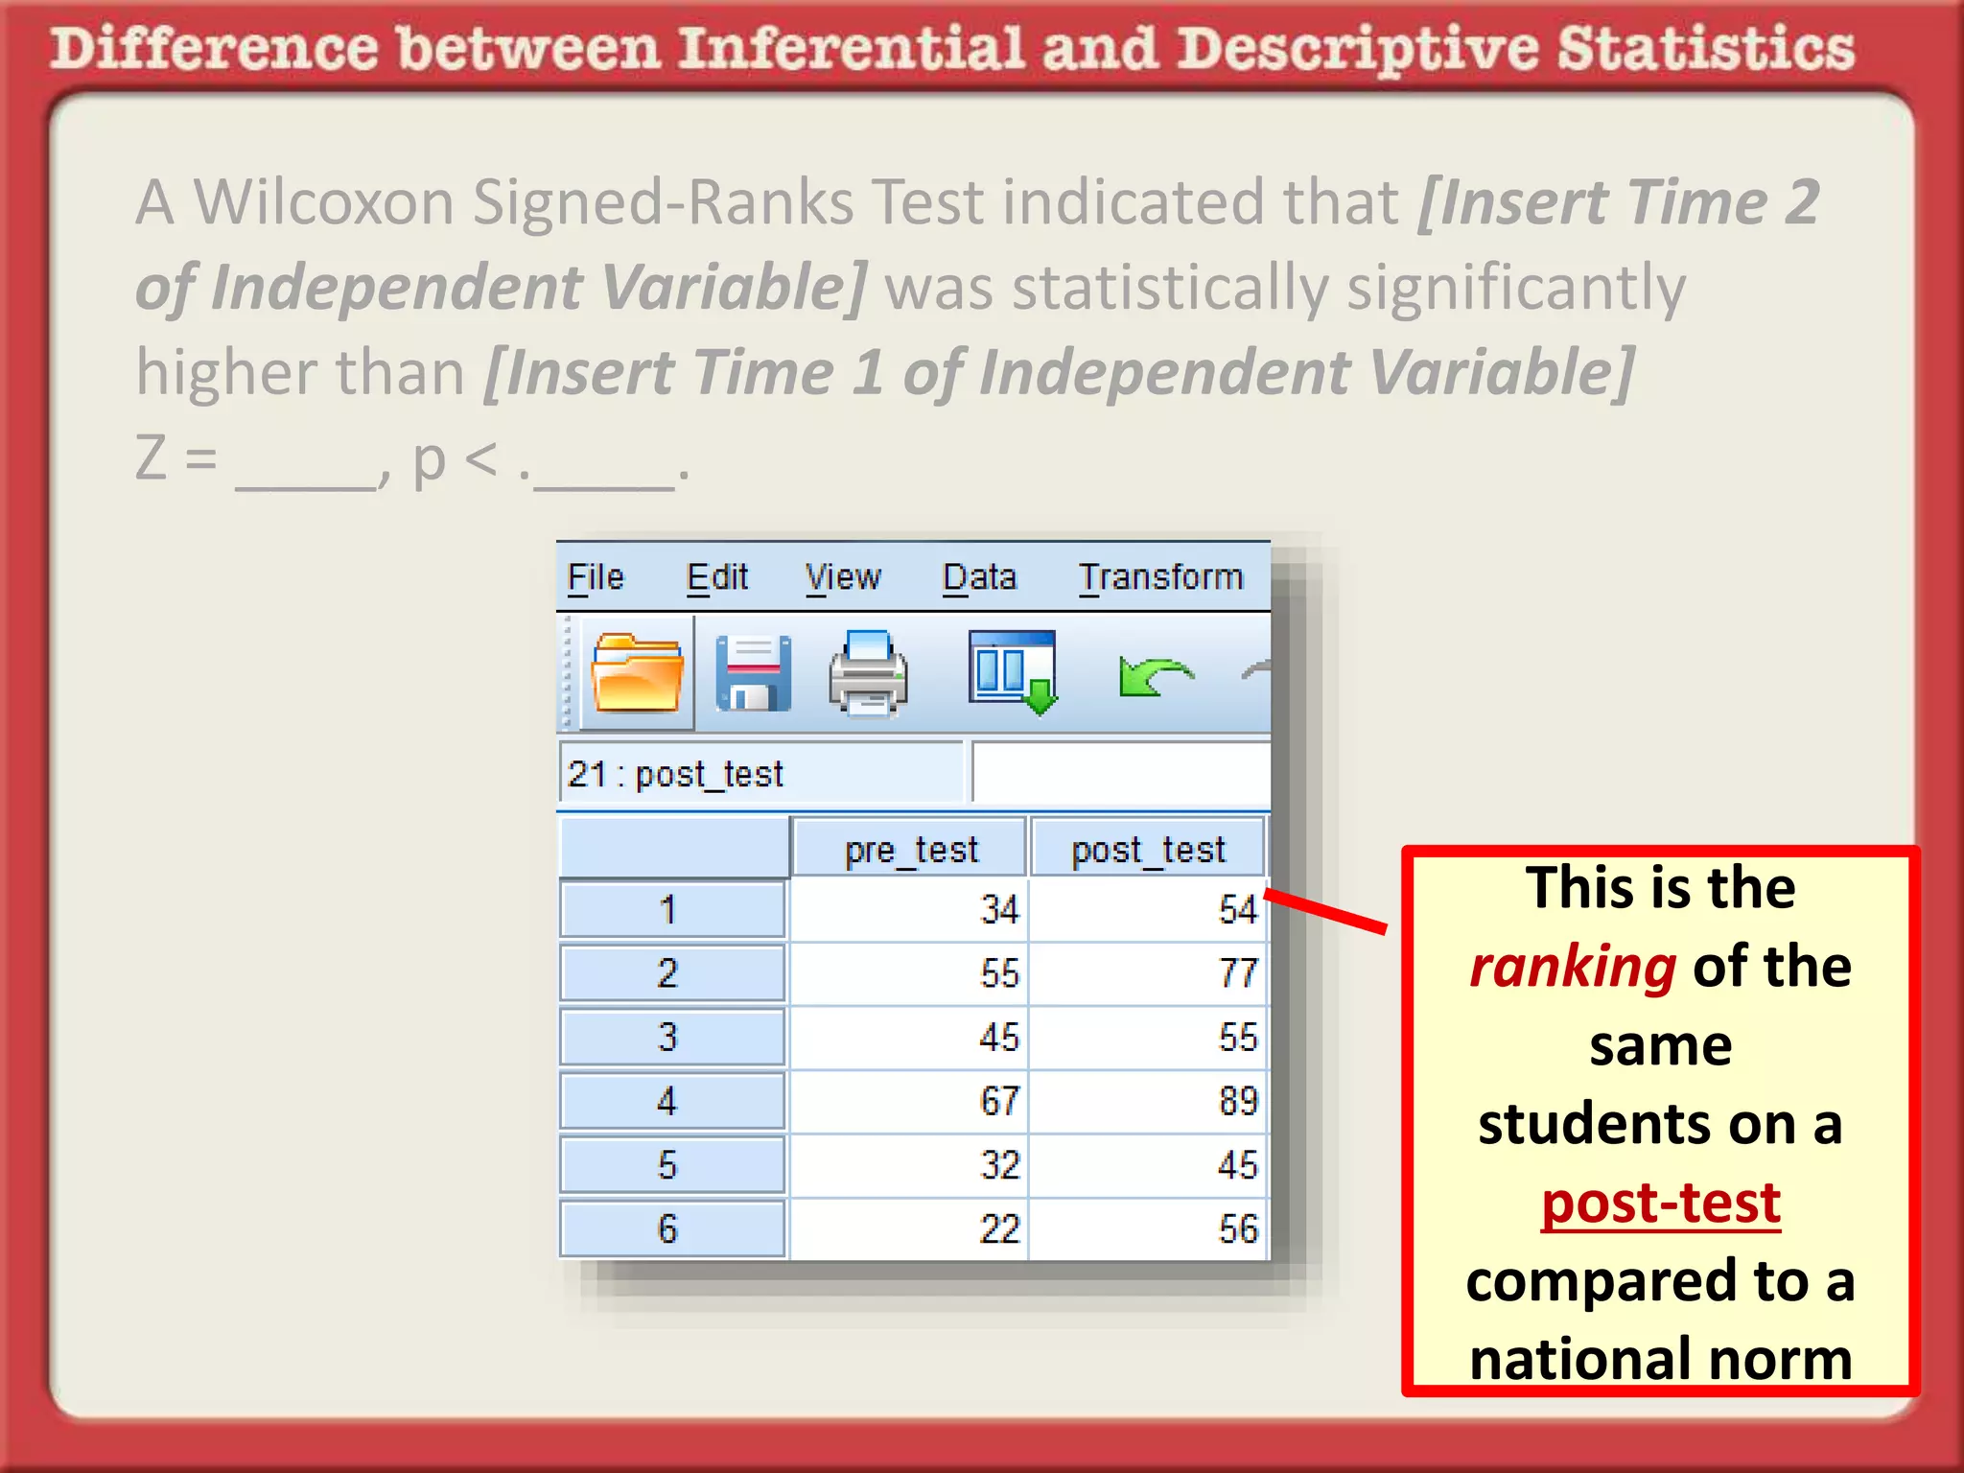
Task: Click the gray Redo arrow icon
Action: click(1256, 671)
